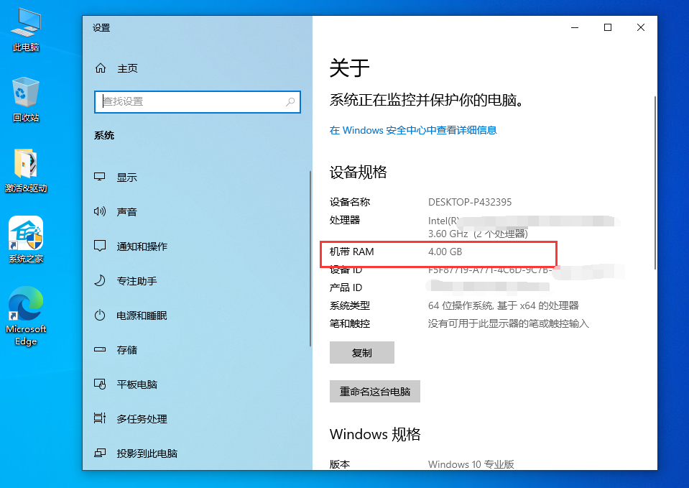Click the Windows 规格 heading
The image size is (689, 488).
(375, 434)
